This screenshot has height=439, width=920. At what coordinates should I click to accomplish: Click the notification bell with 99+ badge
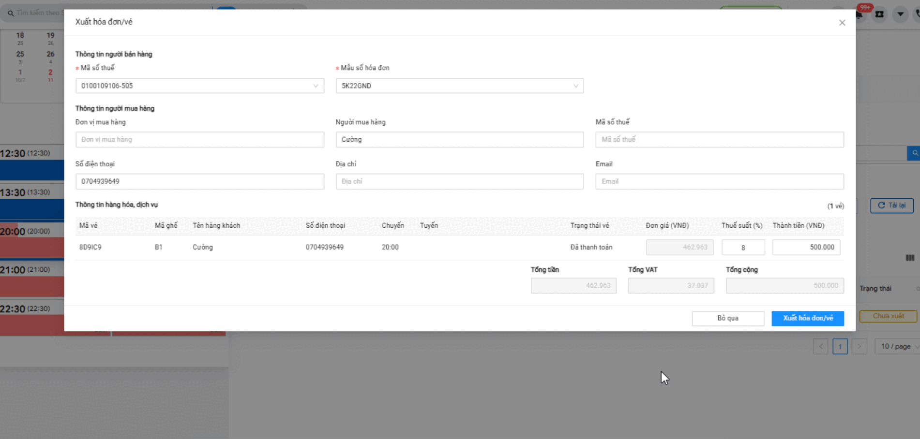[x=860, y=13]
